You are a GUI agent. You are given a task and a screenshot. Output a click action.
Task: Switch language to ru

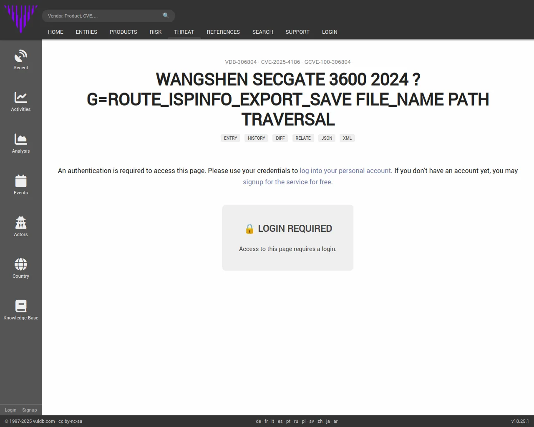pyautogui.click(x=296, y=421)
